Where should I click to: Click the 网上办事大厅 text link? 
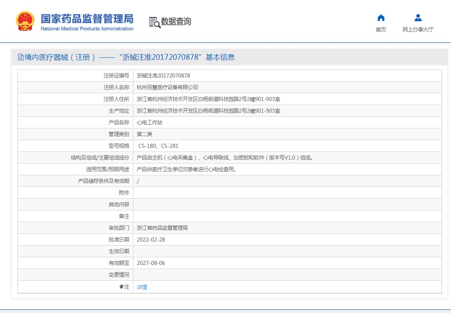418,29
